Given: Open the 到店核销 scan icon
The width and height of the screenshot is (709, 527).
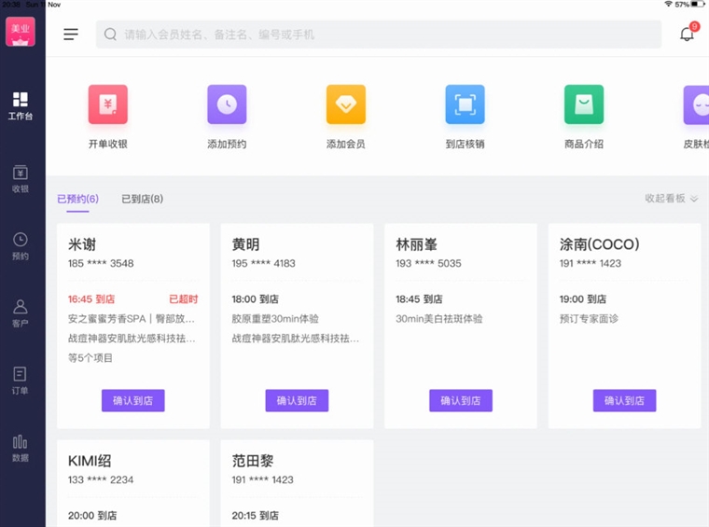Looking at the screenshot, I should pyautogui.click(x=465, y=104).
